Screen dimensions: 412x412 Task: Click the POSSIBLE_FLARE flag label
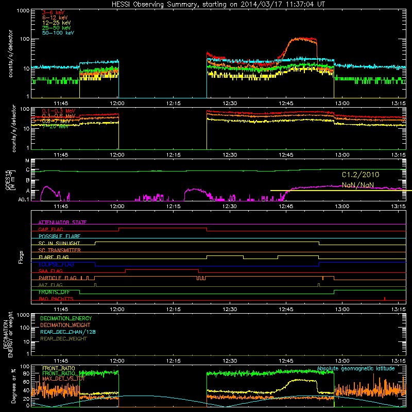coord(59,236)
